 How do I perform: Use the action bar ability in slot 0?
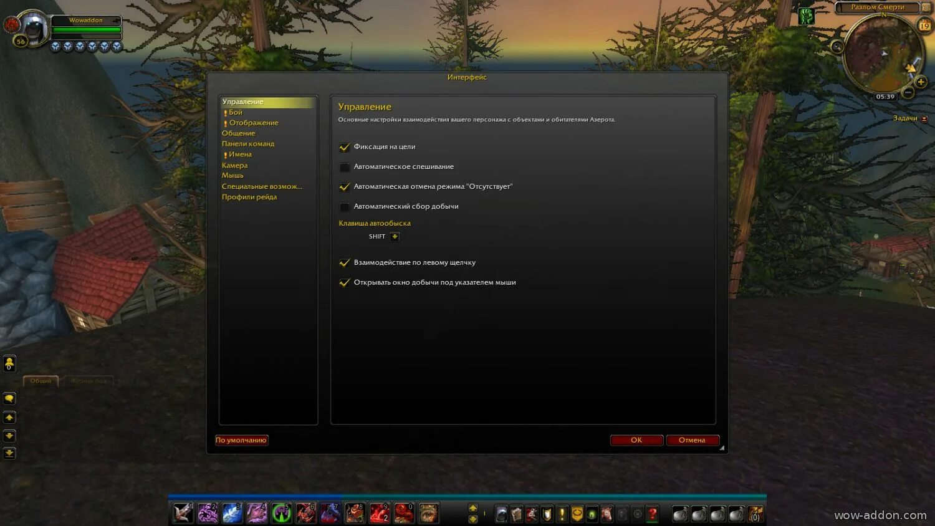click(x=404, y=513)
